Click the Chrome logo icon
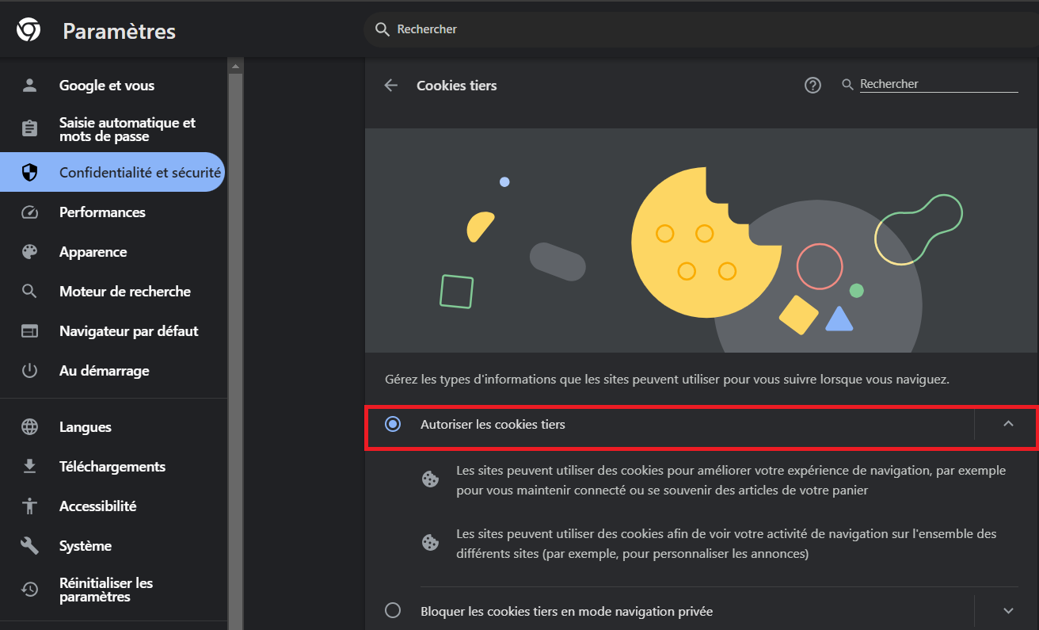 point(29,30)
